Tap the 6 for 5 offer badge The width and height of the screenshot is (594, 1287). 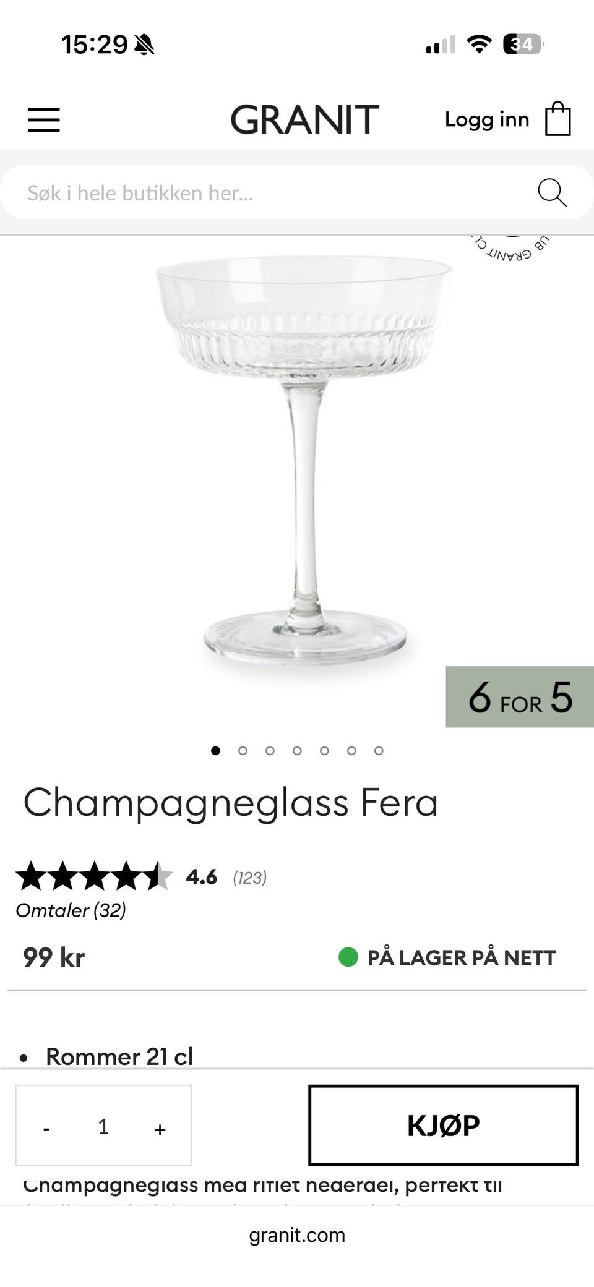[x=520, y=697]
